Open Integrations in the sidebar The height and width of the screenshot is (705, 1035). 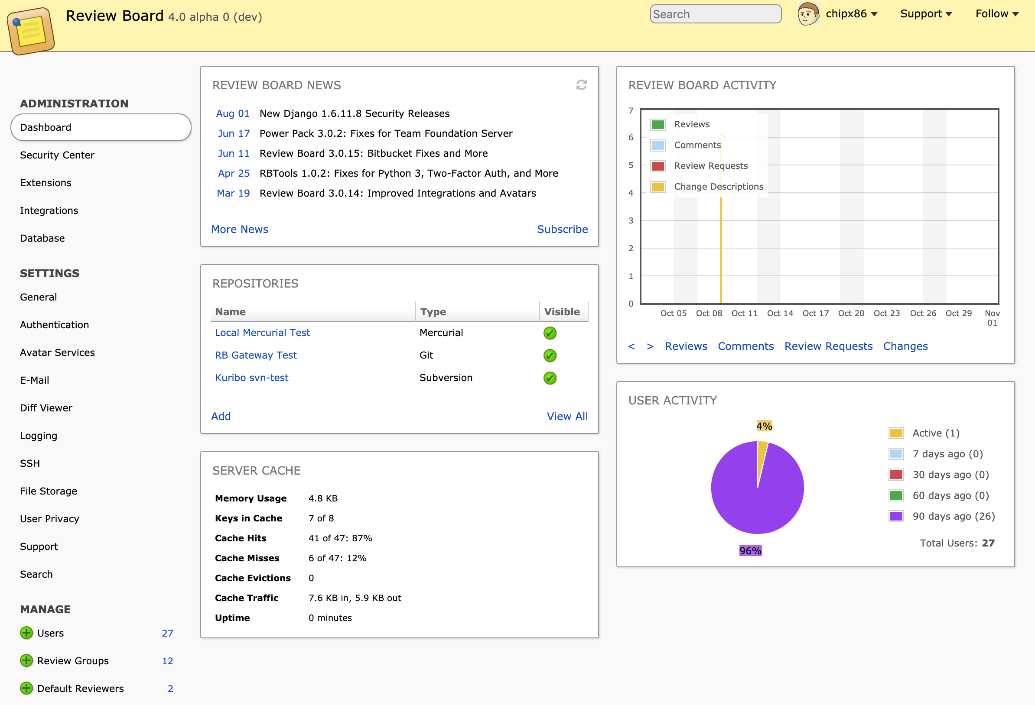pos(49,210)
